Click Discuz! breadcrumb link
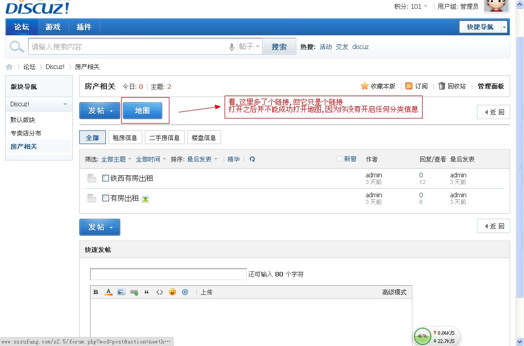The image size is (524, 346). pyautogui.click(x=55, y=67)
